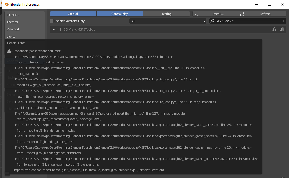Minimize the Blender Preferences window
This screenshot has width=289, height=178.
257,4
